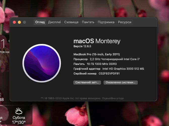Click the macOS Monterey title
169x126 pixels.
97,41
